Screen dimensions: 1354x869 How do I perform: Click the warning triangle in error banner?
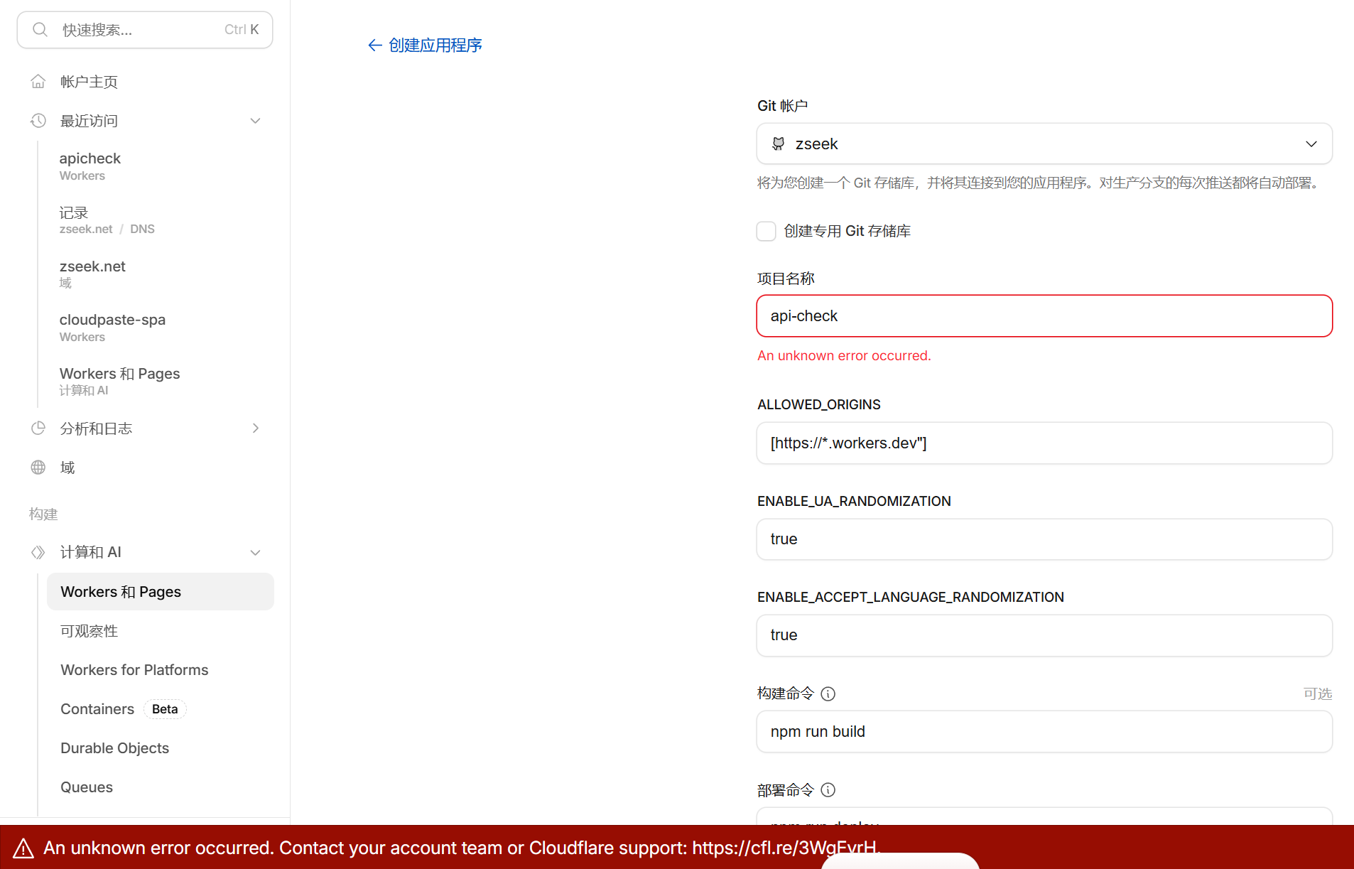tap(23, 848)
